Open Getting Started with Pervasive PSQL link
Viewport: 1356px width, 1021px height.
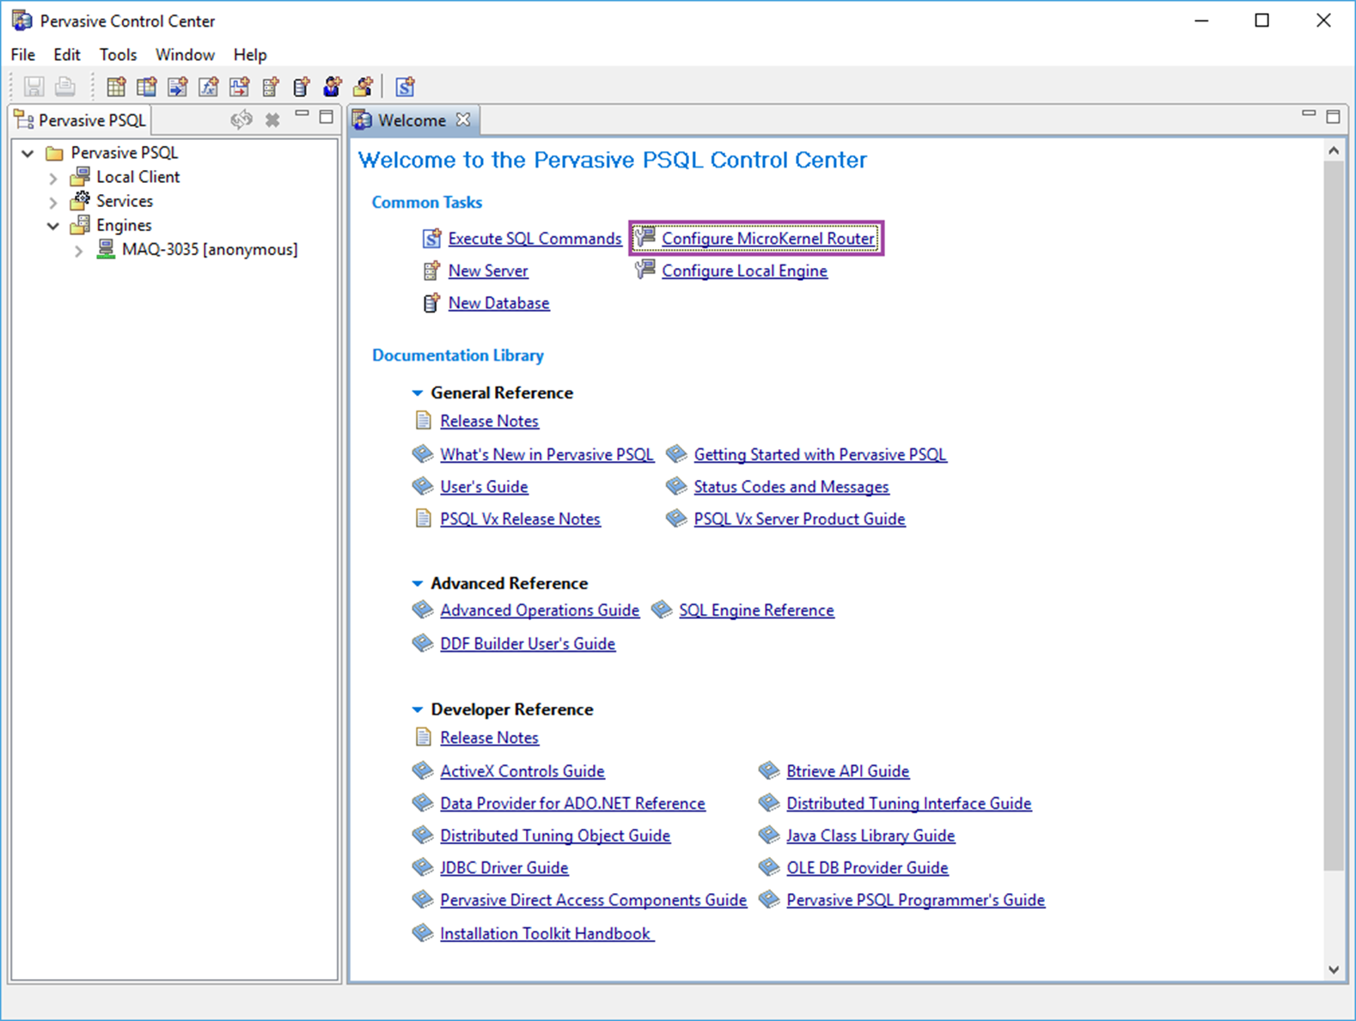pos(820,454)
